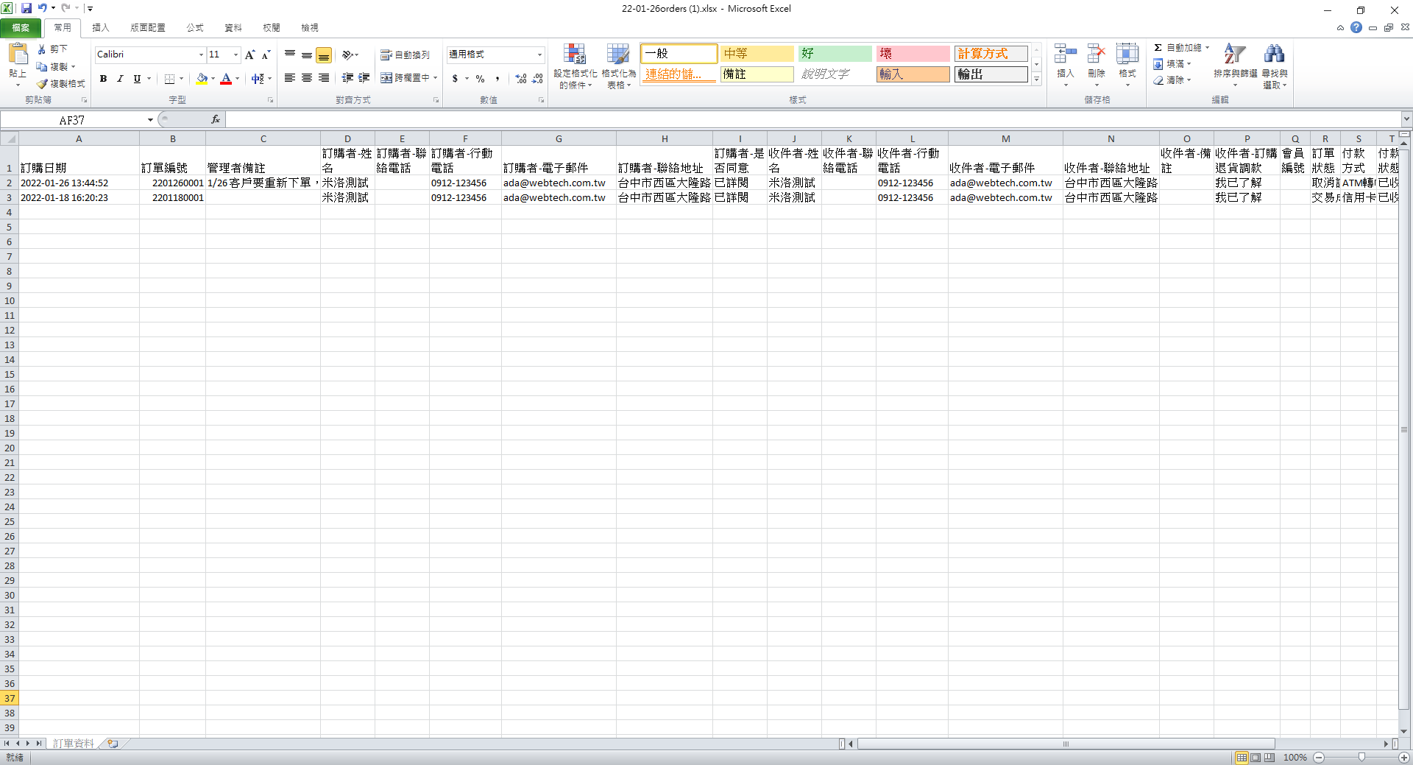Expand the Name Box dropdown arrow
The image size is (1413, 765).
pos(150,120)
